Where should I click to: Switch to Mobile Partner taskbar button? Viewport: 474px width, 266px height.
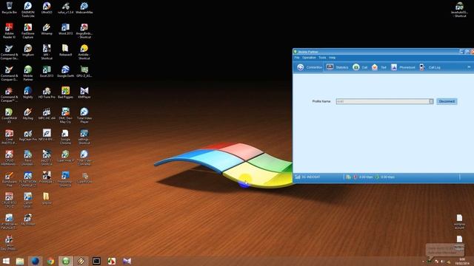pyautogui.click(x=66, y=261)
